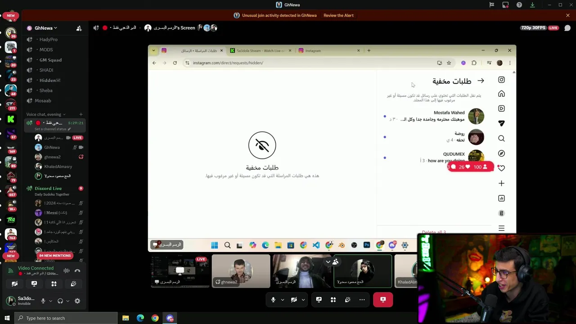Open Instagram Reels sidebar icon
Screen dimensions: 576x324
click(501, 108)
